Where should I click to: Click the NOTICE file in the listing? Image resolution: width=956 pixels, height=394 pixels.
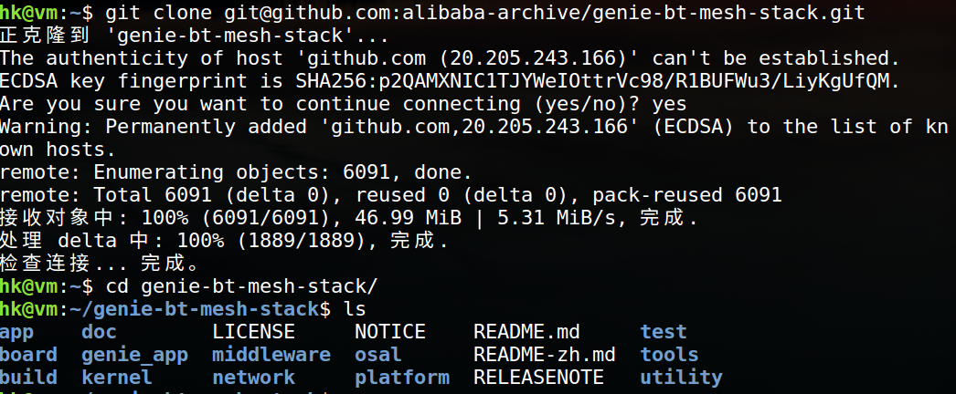390,332
